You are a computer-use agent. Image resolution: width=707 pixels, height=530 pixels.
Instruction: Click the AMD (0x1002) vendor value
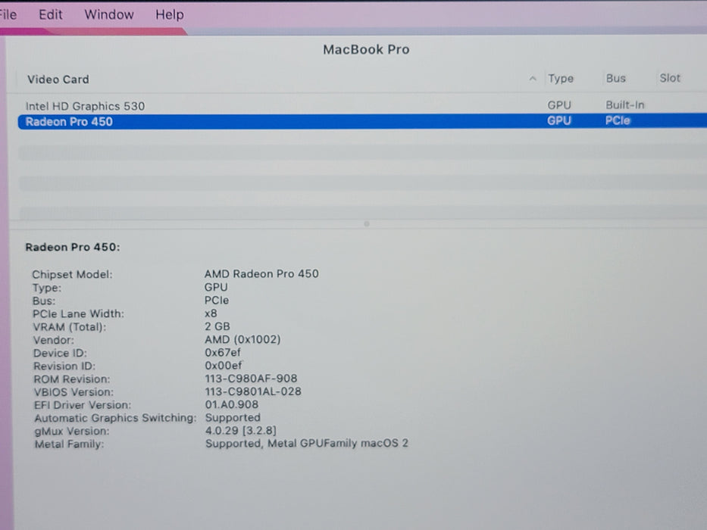(242, 339)
